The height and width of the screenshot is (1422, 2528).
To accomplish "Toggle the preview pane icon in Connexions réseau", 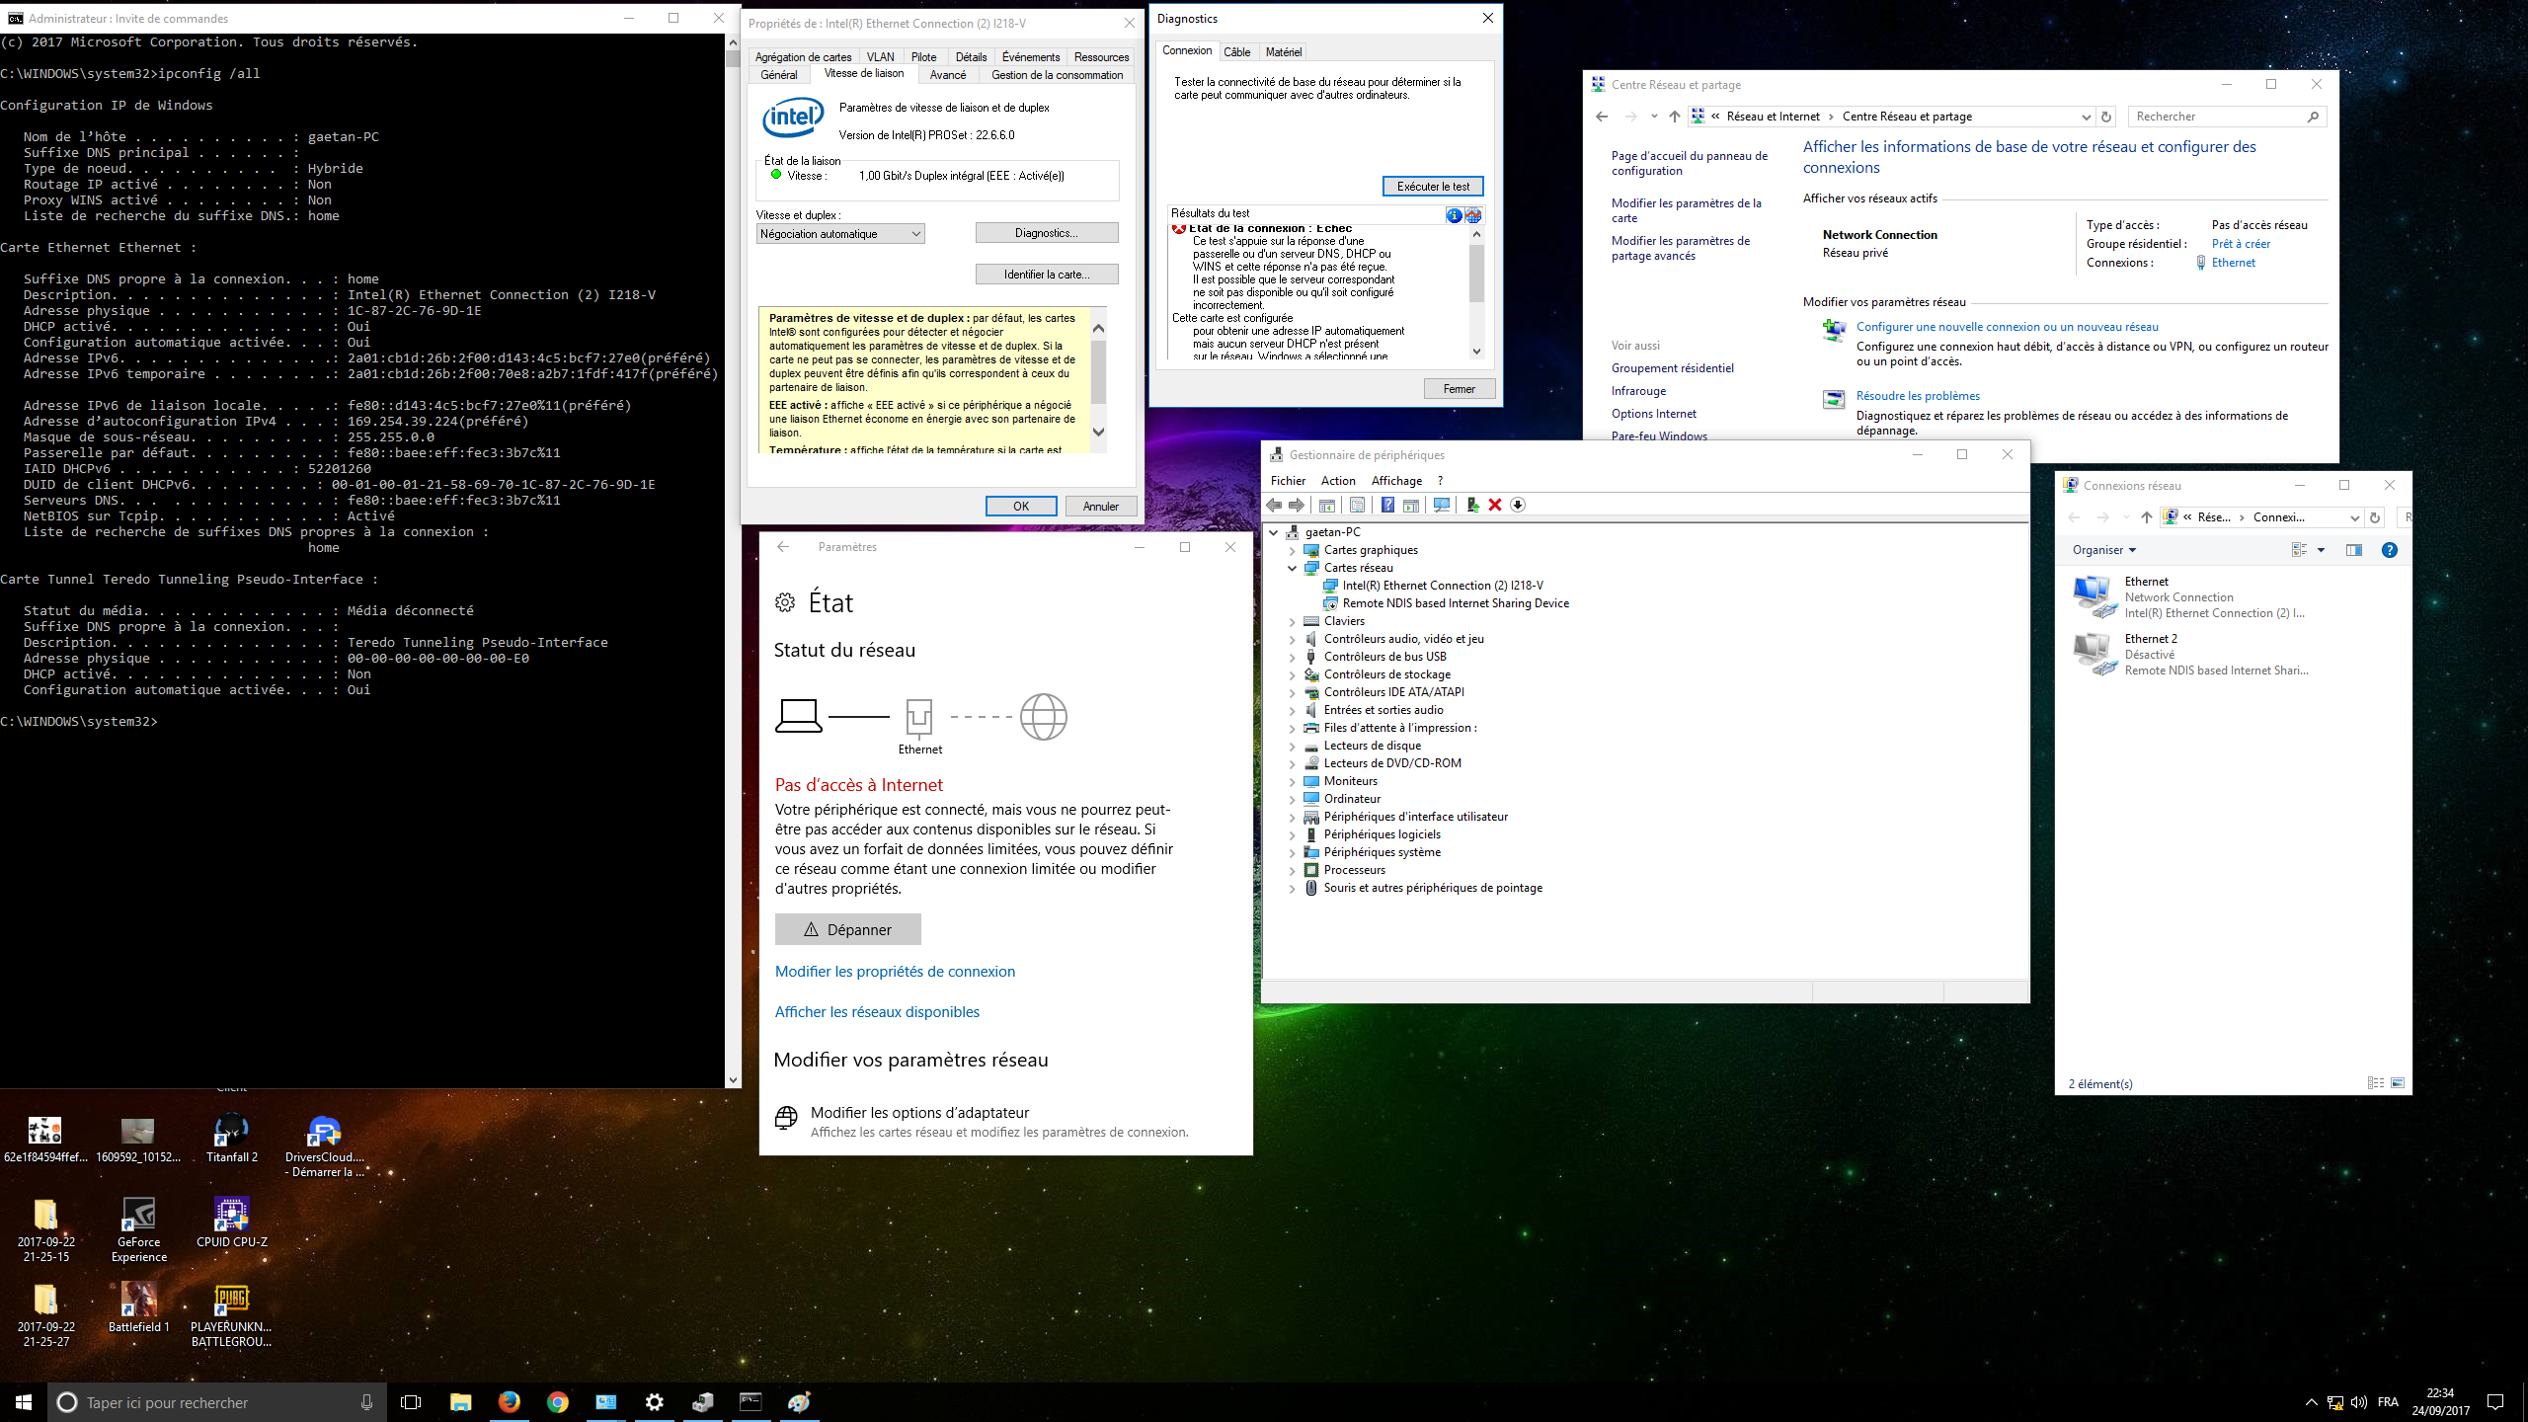I will tap(2354, 550).
